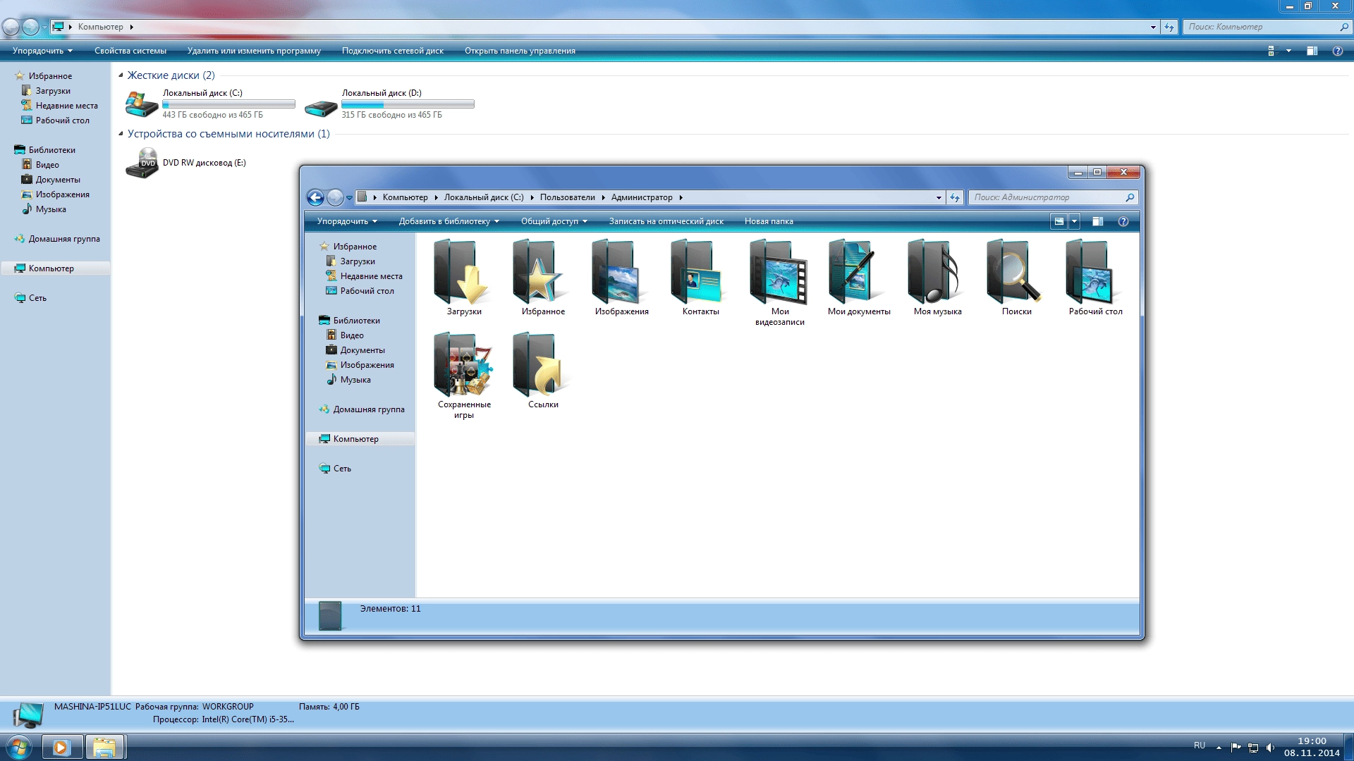Show hidden tray icons arrow
Screen dimensions: 1354x761
1219,748
